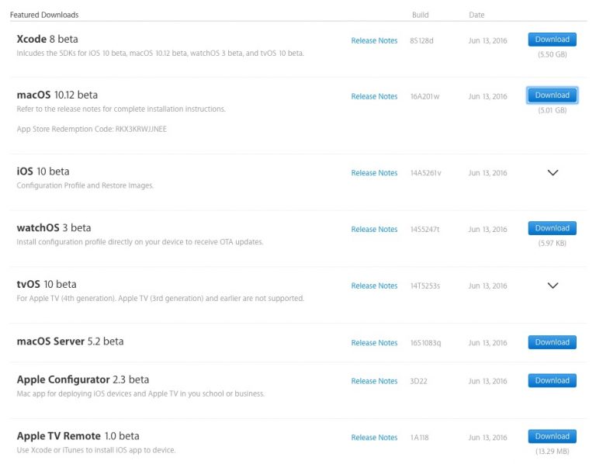Download the macOS Server 5.2 beta

552,342
